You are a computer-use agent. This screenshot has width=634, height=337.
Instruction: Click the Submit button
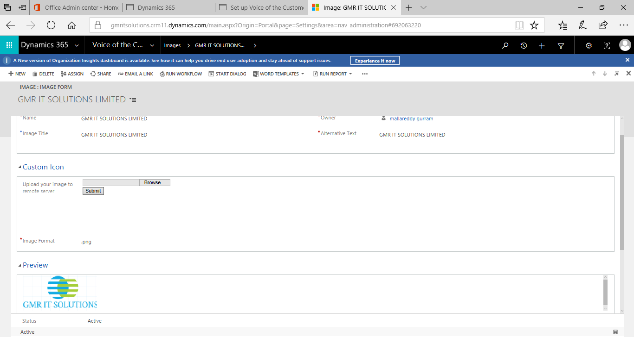(x=93, y=191)
